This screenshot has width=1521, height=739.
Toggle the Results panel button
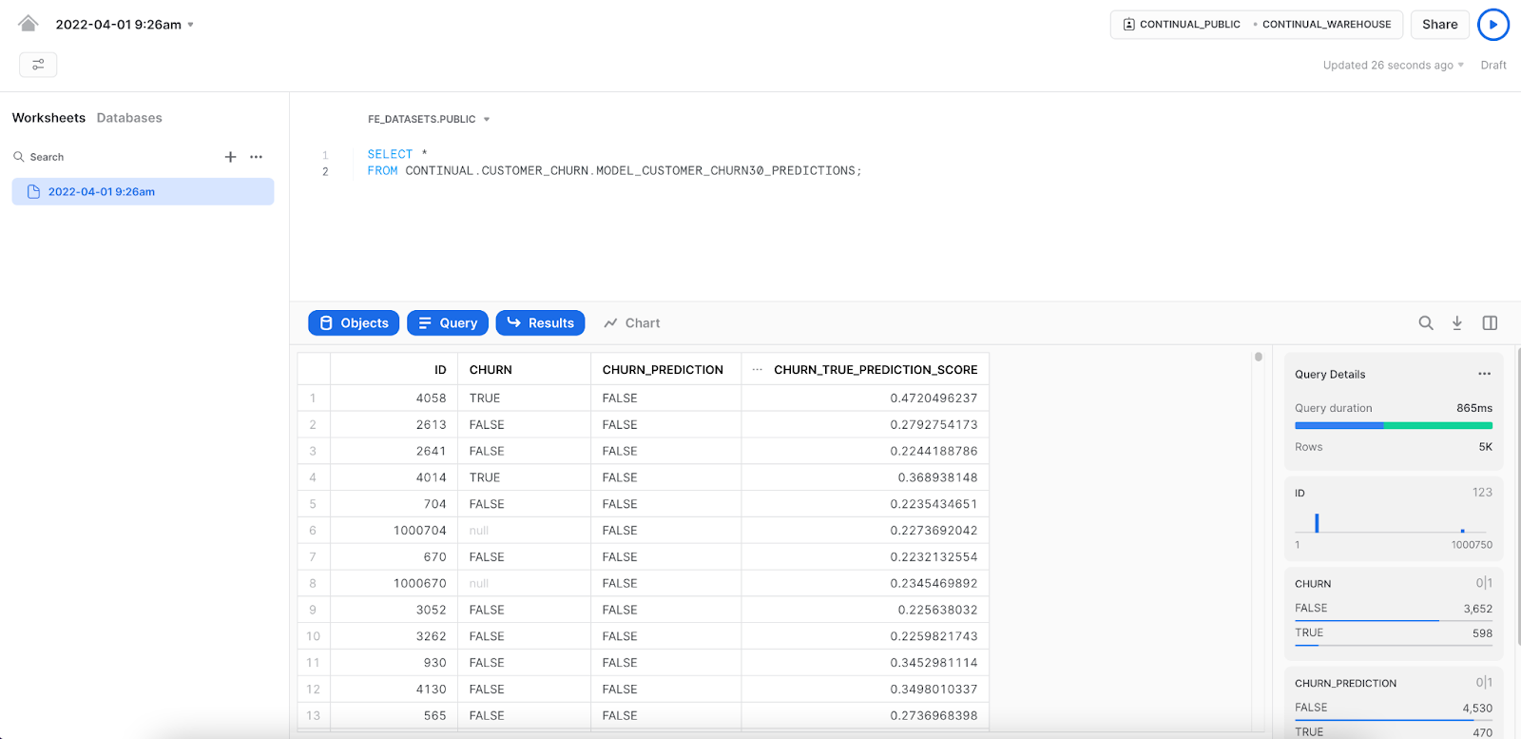point(540,323)
